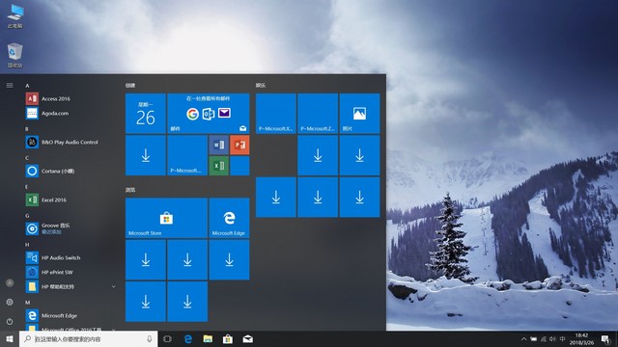The width and height of the screenshot is (618, 347).
Task: Show hidden system tray icons
Action: [x=523, y=338]
